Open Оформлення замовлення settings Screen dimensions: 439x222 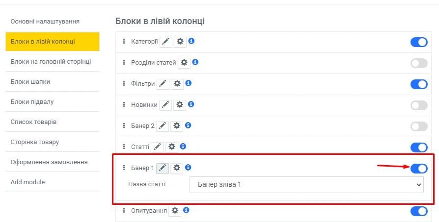(49, 162)
